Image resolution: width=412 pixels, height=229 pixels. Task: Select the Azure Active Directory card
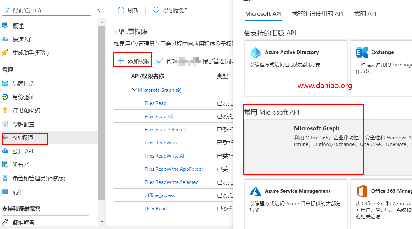[296, 68]
